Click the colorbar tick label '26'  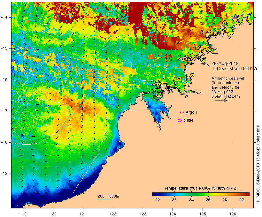(x=225, y=200)
